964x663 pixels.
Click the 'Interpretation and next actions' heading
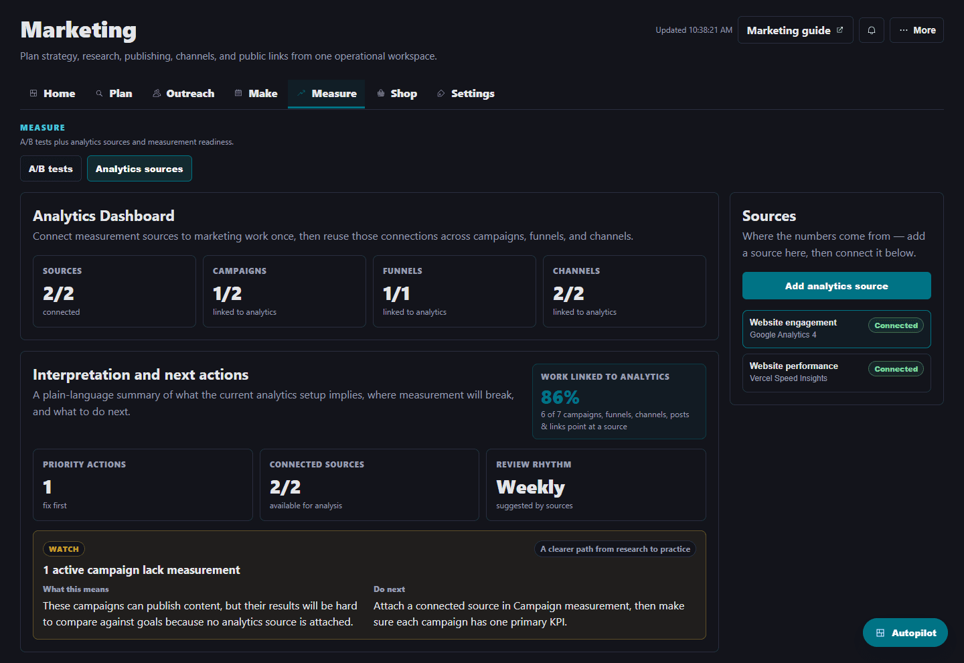tap(141, 375)
